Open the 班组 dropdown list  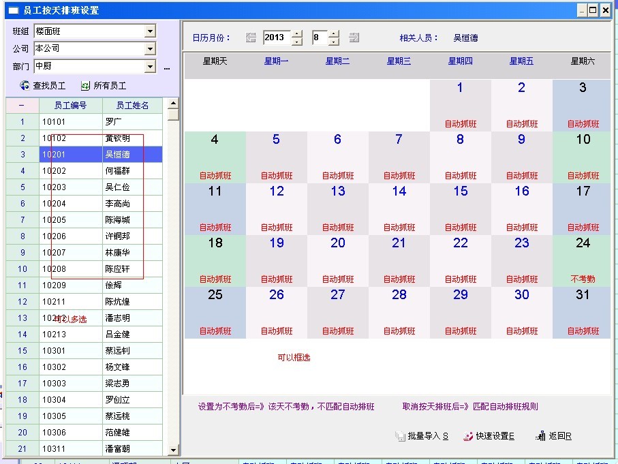[150, 31]
